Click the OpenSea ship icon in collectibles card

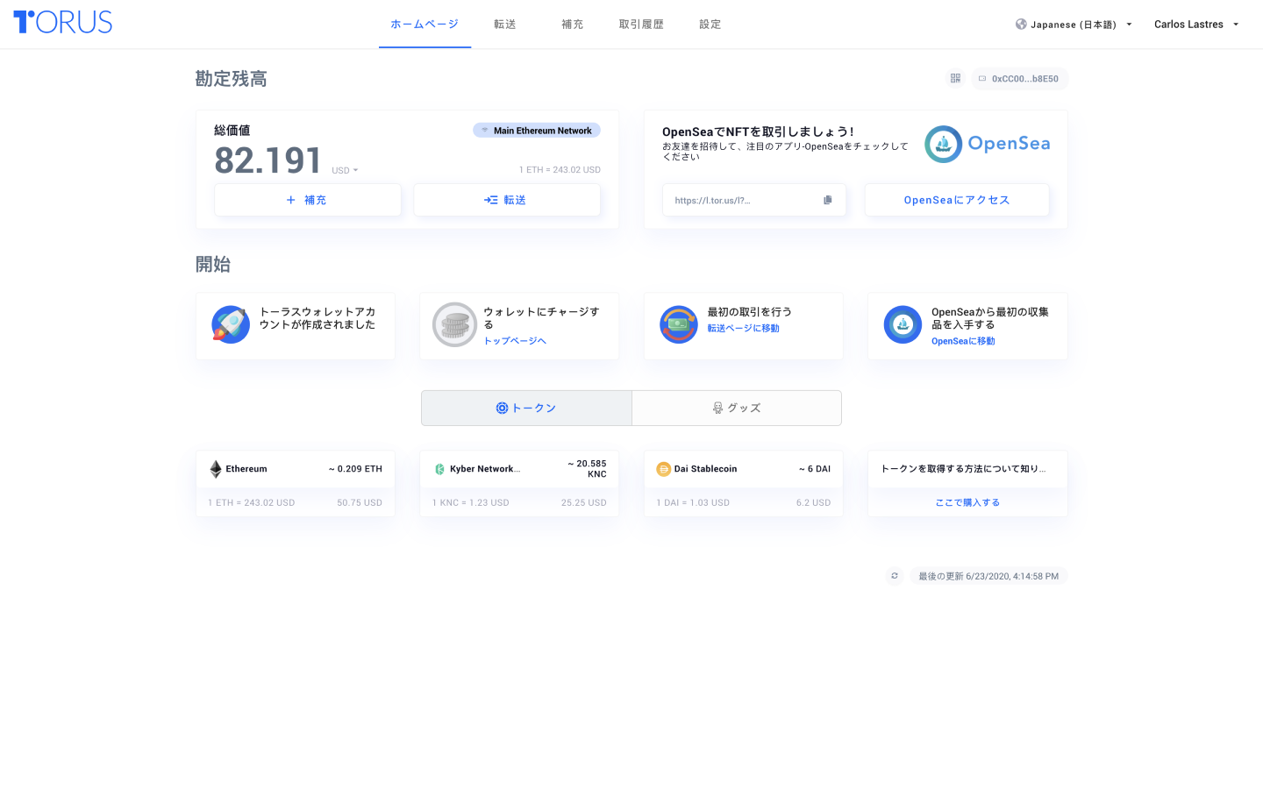click(x=903, y=324)
